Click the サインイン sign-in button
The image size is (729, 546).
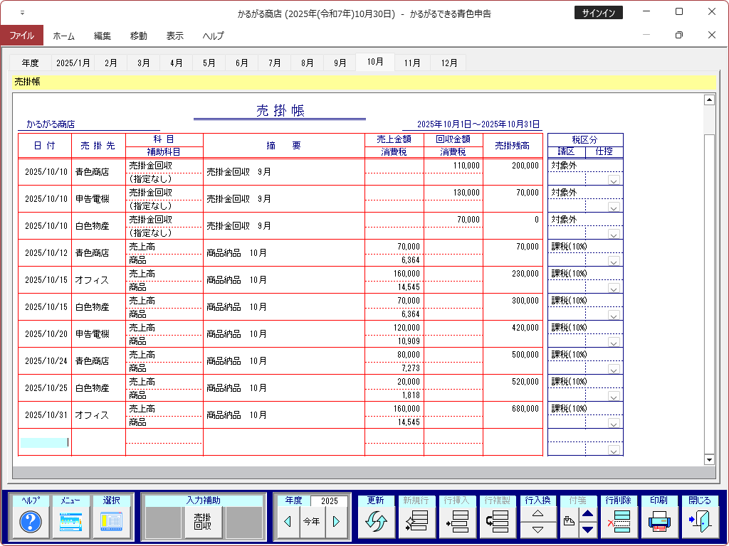click(x=598, y=13)
